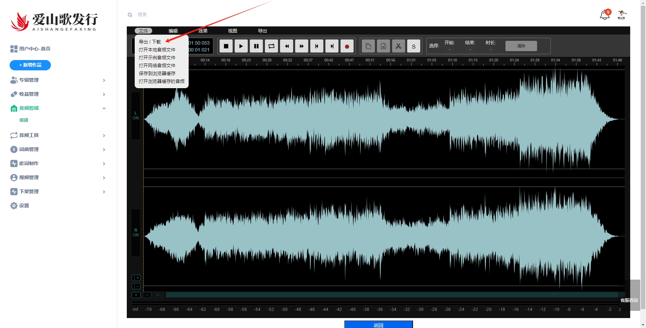Jump to track start button
This screenshot has width=646, height=328.
click(x=317, y=46)
